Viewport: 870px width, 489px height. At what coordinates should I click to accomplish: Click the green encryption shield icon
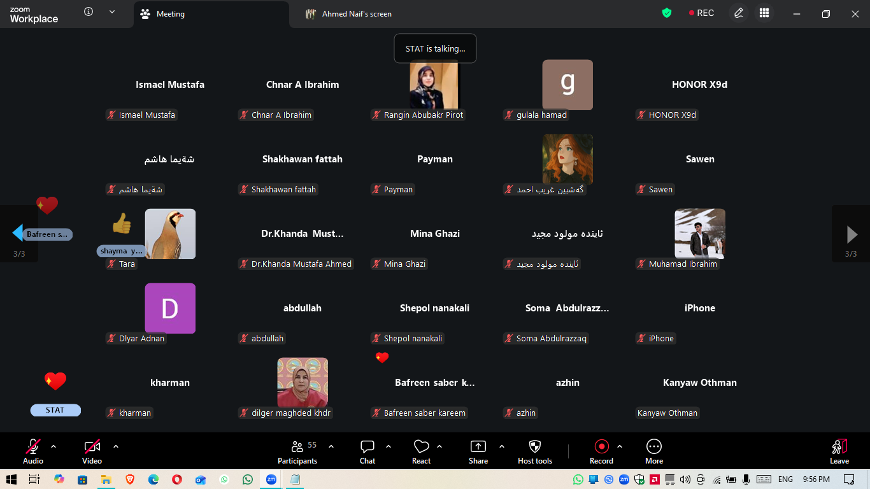[x=667, y=13]
